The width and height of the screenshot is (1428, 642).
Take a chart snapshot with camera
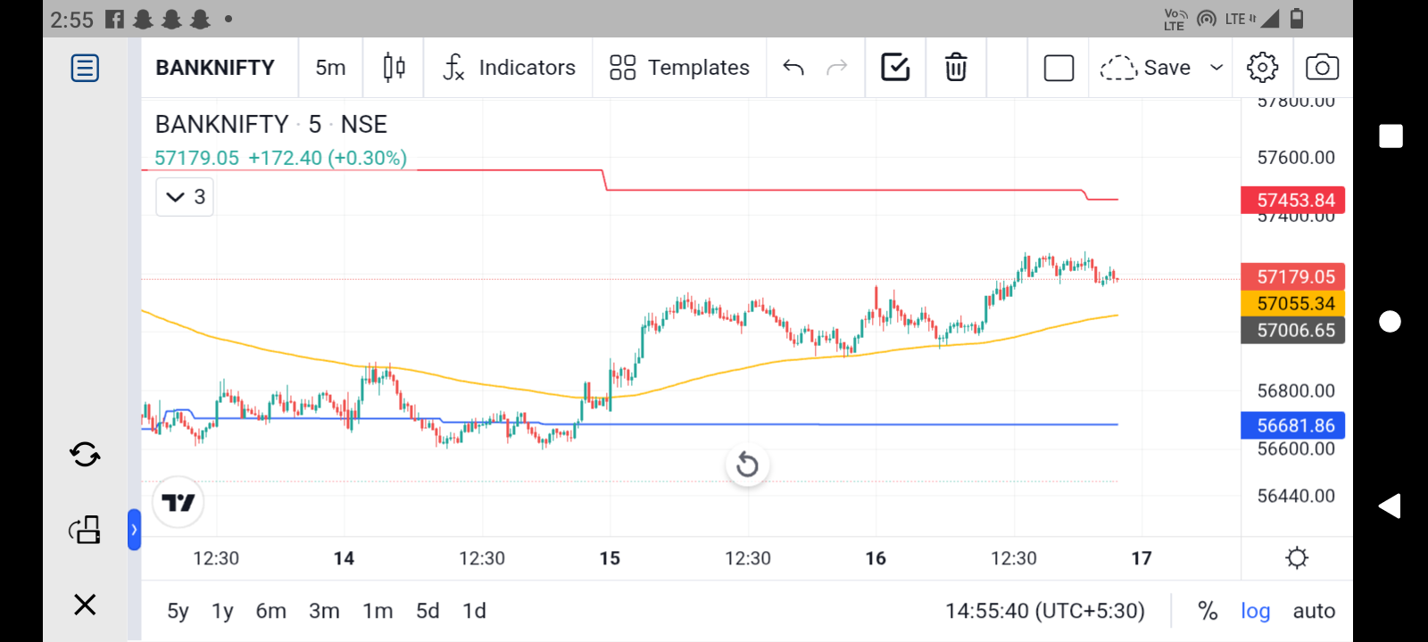(x=1322, y=68)
